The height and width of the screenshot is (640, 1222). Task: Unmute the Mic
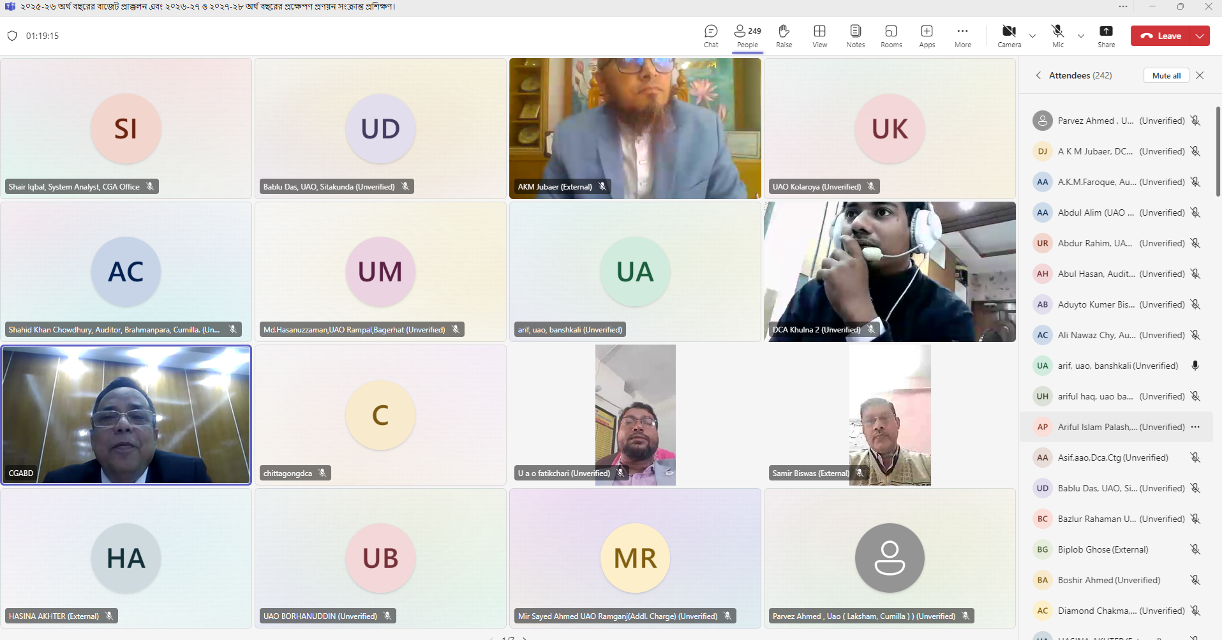[x=1057, y=36]
